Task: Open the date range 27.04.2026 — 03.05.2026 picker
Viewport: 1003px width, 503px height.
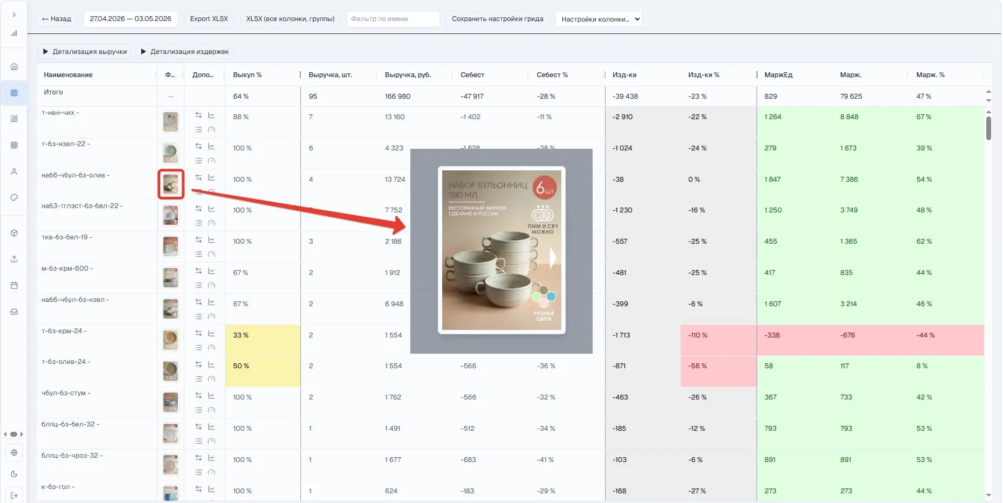Action: (x=130, y=19)
